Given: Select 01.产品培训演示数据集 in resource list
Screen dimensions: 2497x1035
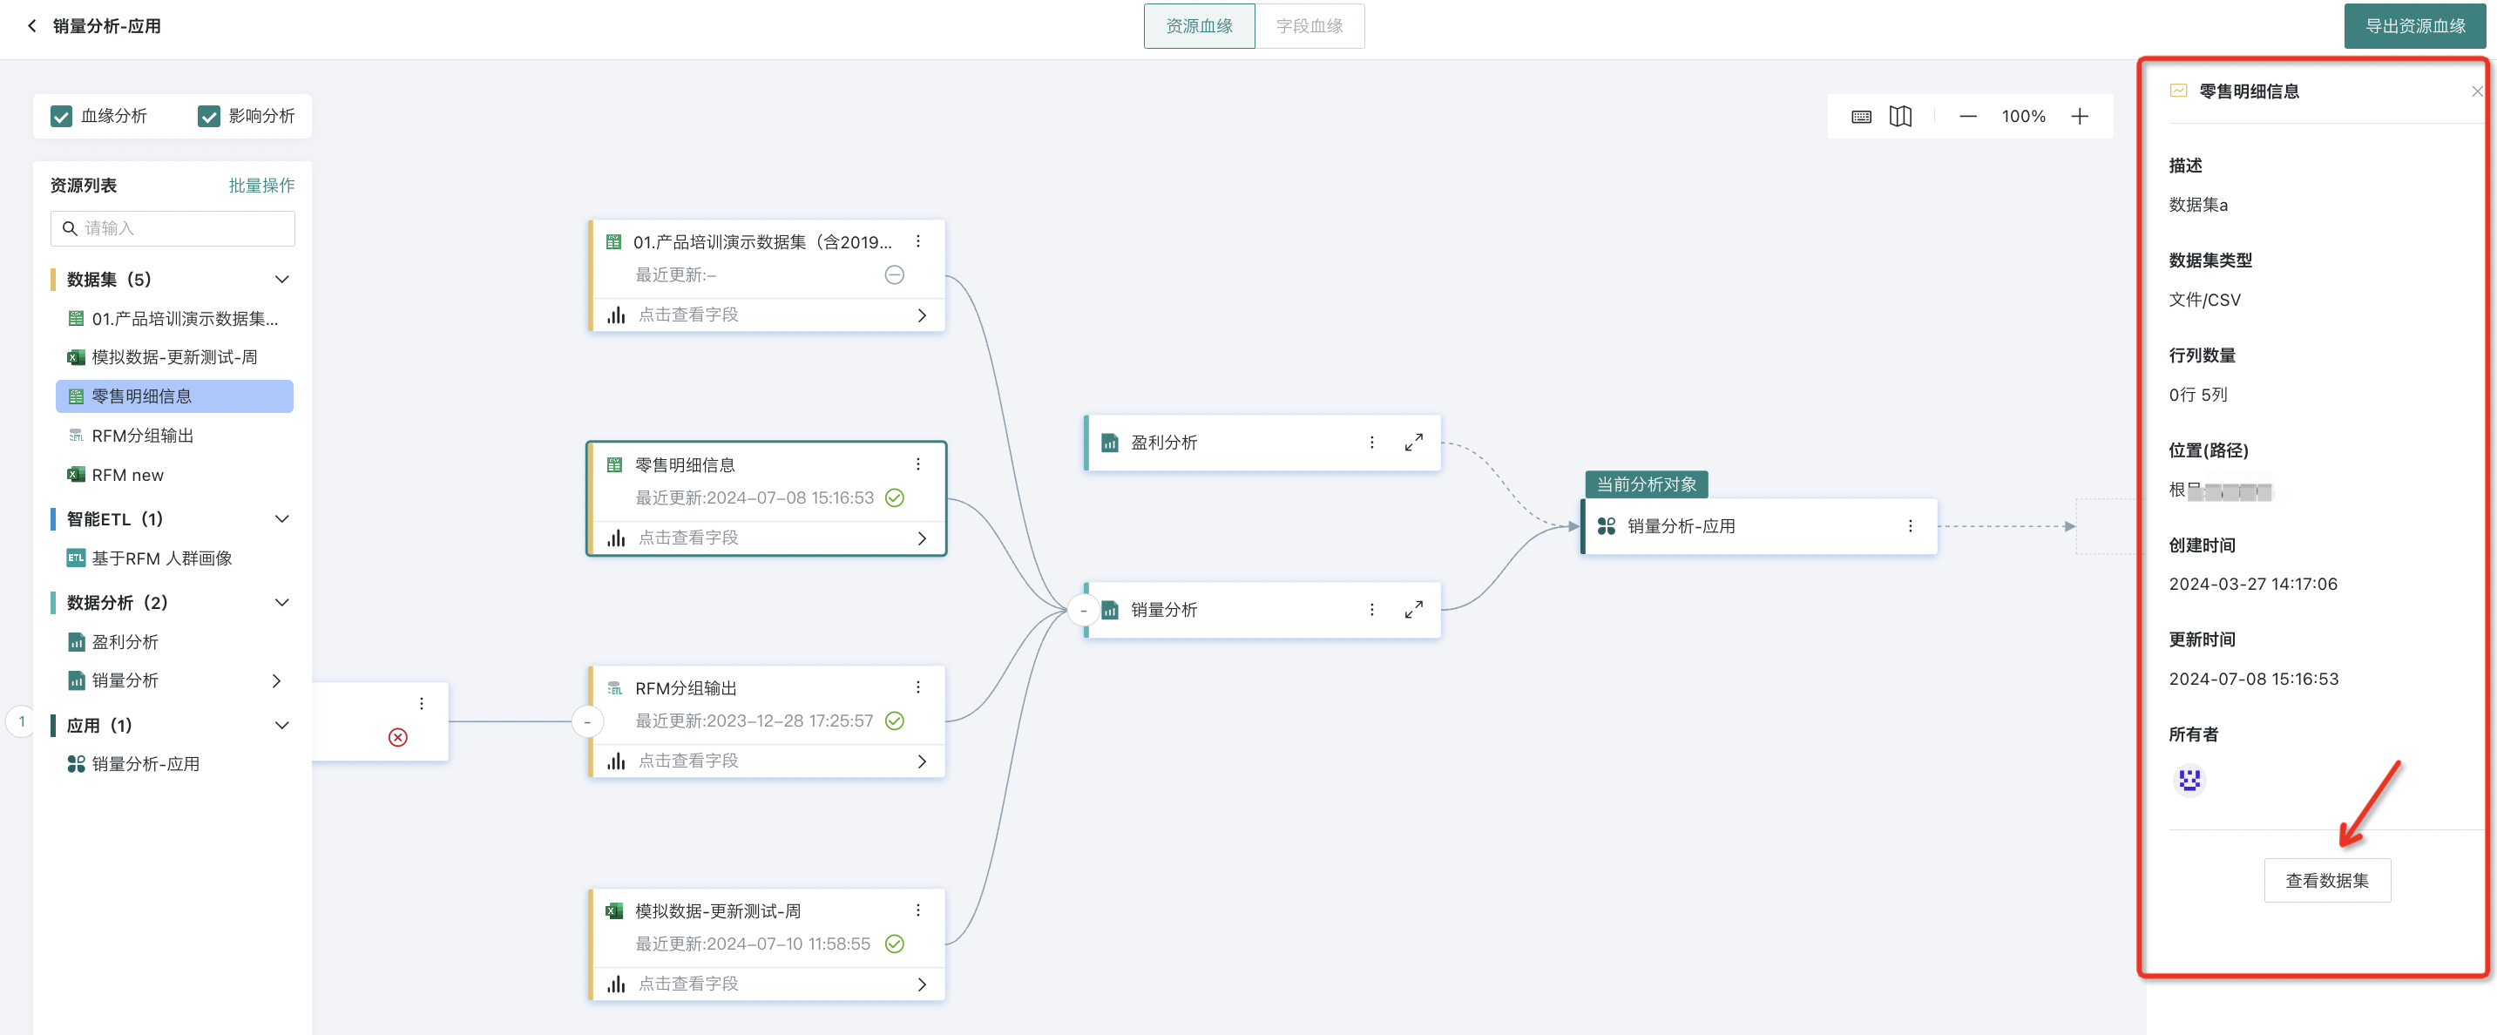Looking at the screenshot, I should pyautogui.click(x=174, y=319).
